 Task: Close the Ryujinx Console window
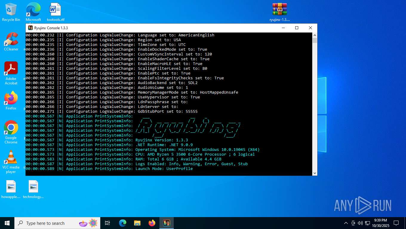tap(310, 28)
